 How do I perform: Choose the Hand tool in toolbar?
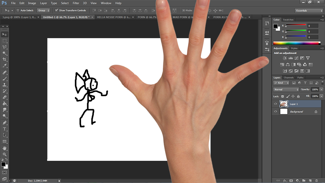coord(5,148)
